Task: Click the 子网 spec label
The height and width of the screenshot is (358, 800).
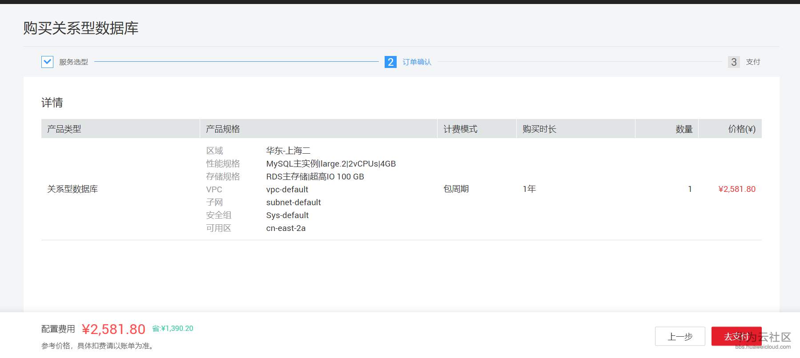Action: pyautogui.click(x=214, y=202)
